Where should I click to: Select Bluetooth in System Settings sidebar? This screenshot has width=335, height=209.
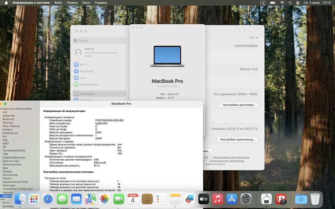(x=99, y=71)
